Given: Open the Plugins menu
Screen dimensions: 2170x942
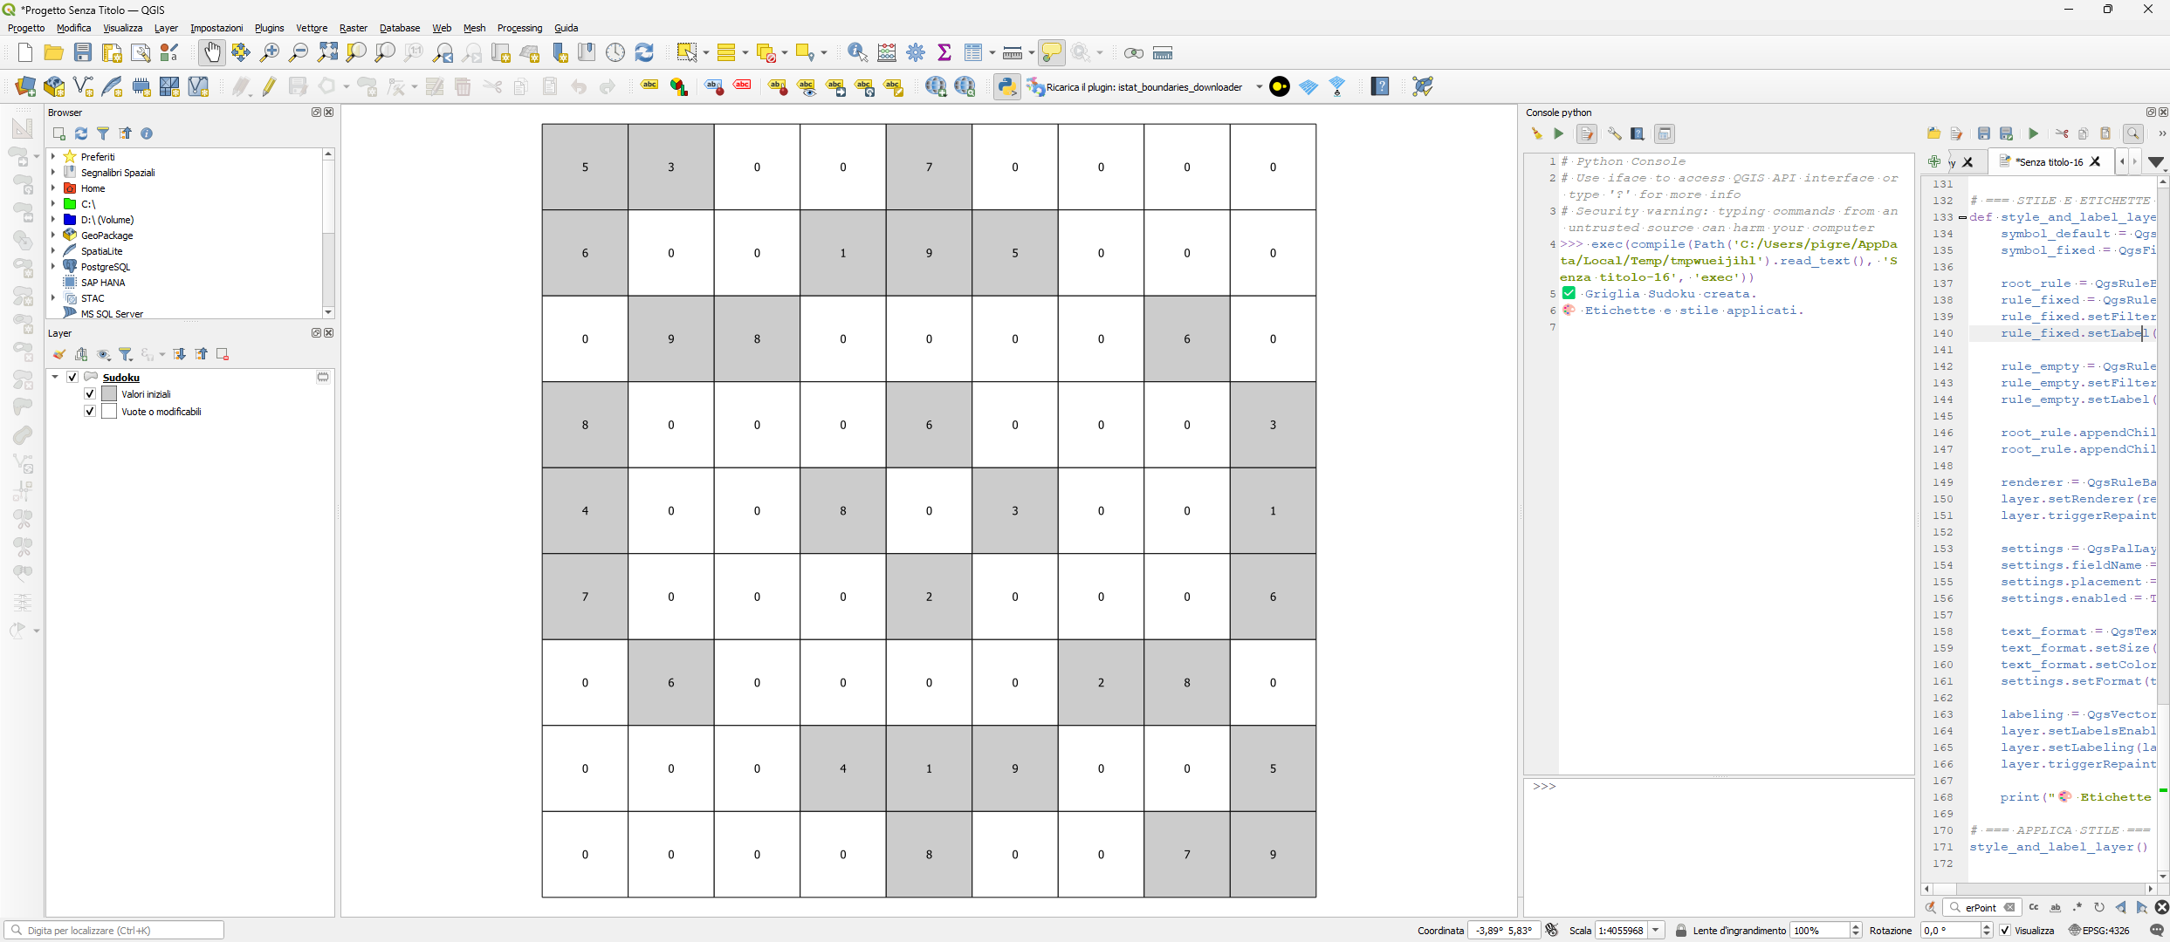Looking at the screenshot, I should [269, 28].
